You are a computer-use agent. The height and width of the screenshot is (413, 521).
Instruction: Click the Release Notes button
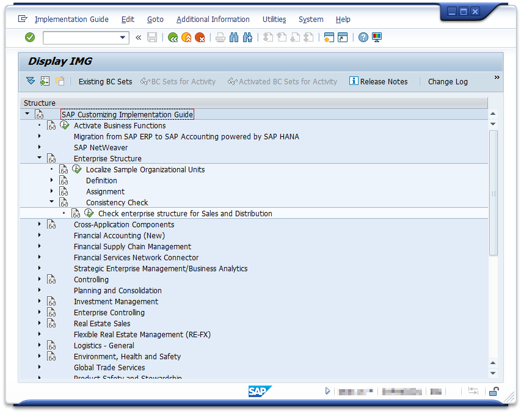(378, 81)
